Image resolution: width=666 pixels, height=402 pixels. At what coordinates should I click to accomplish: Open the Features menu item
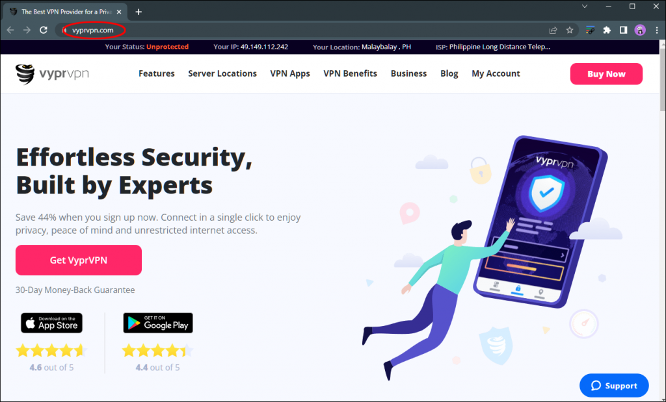(x=156, y=73)
